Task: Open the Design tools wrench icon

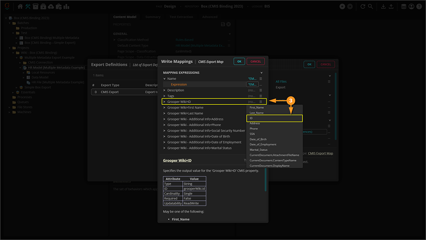Action: 28,6
